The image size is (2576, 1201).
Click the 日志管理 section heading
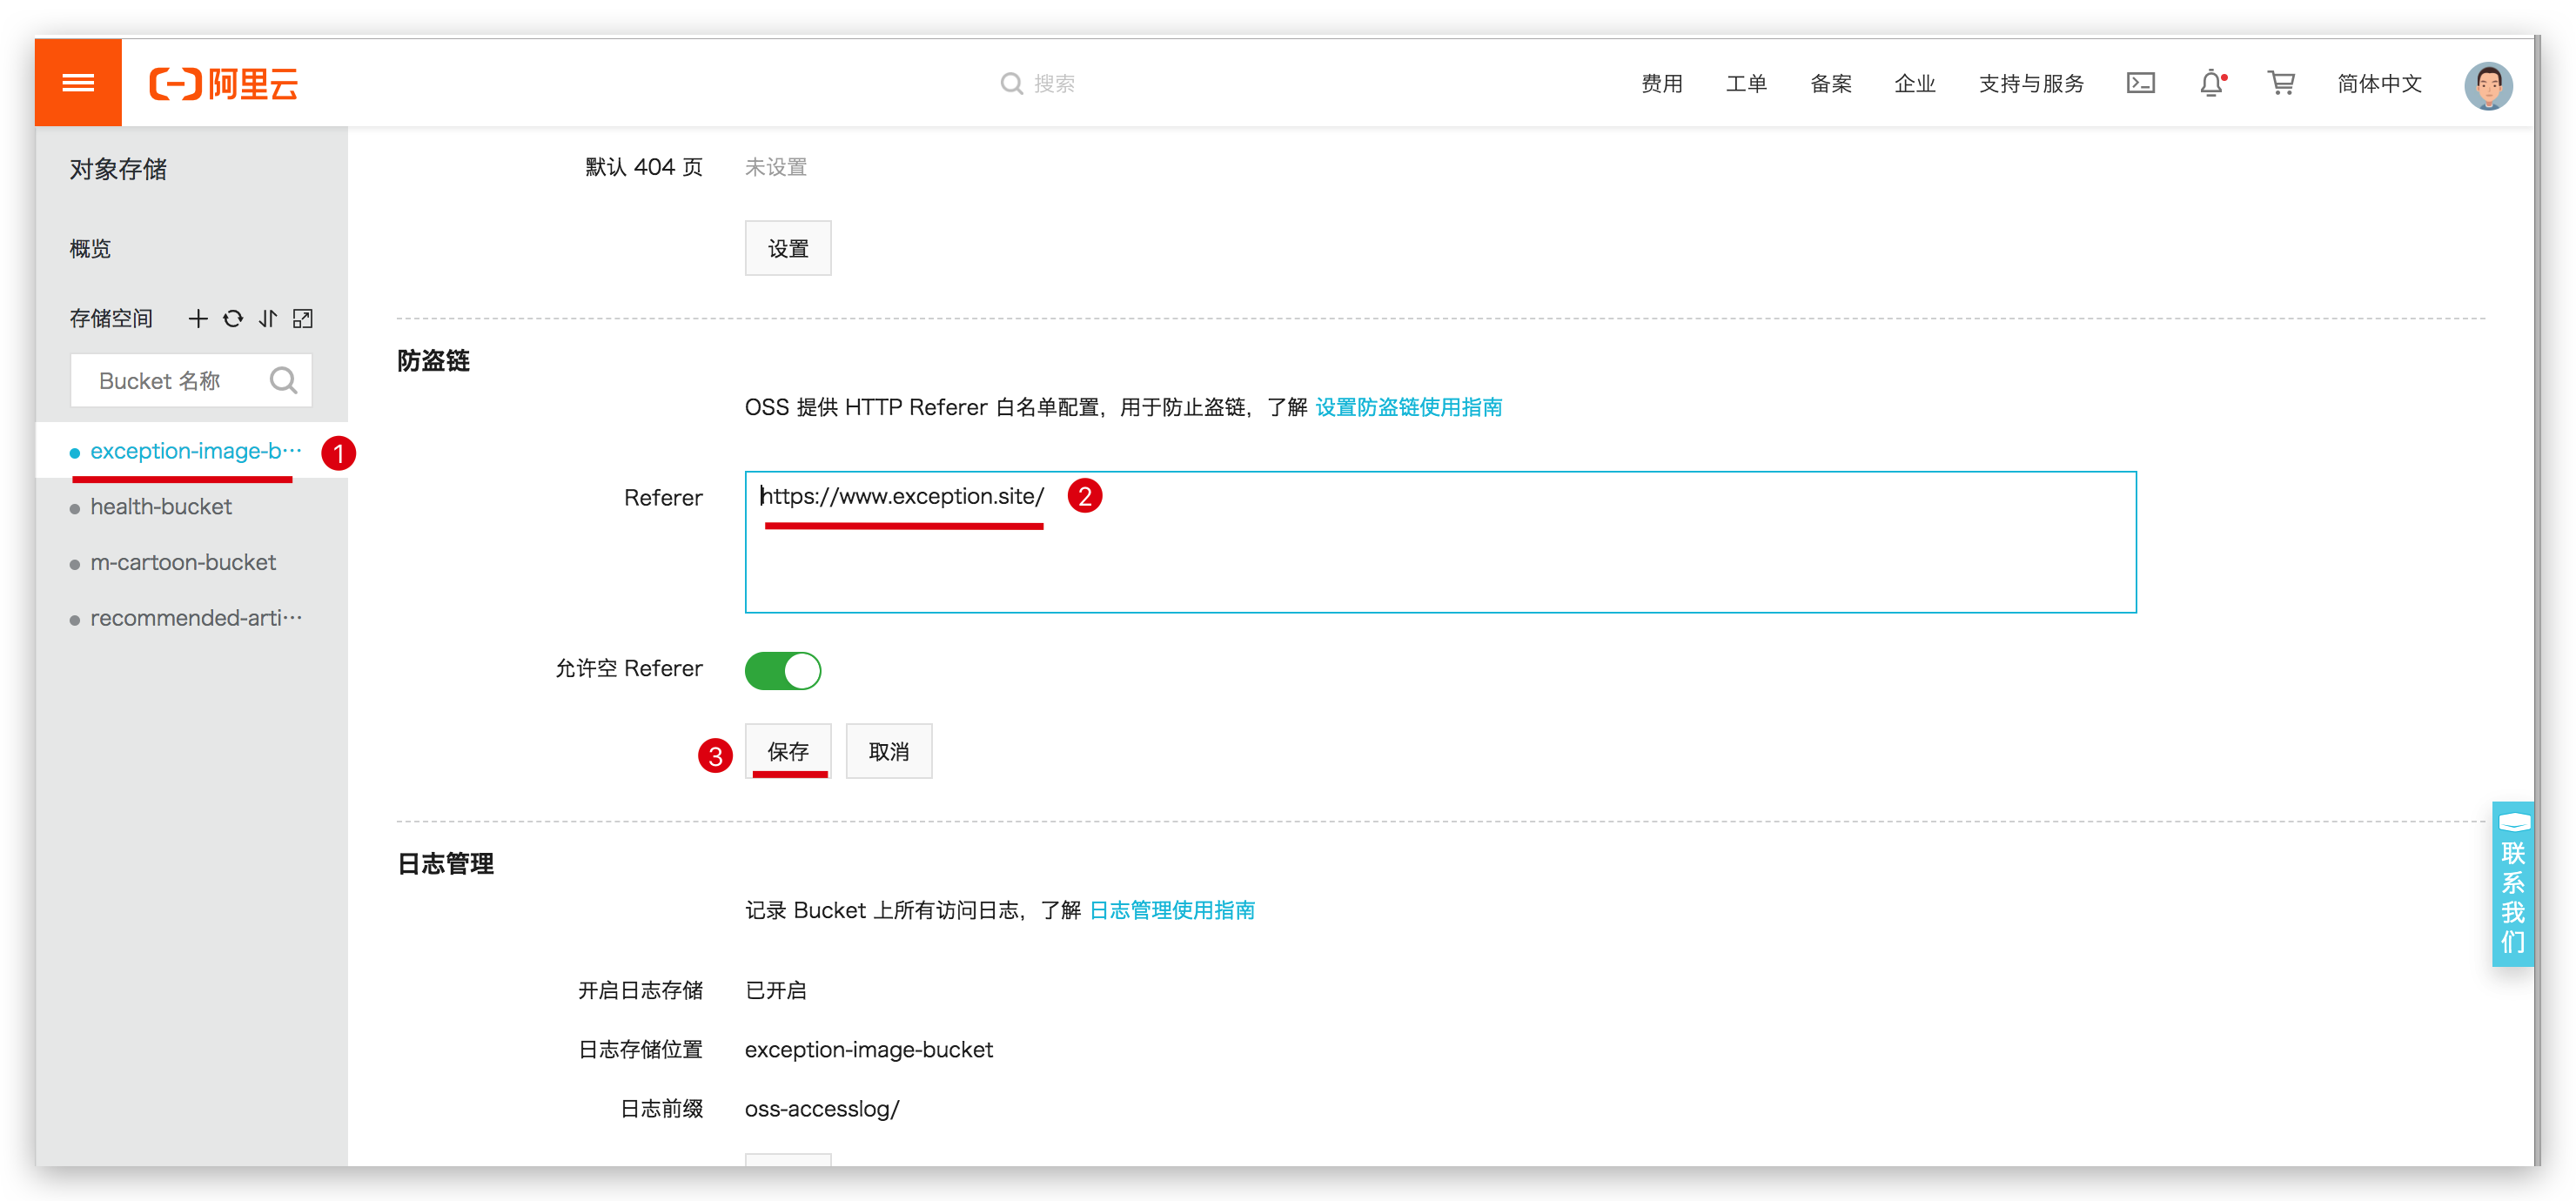click(x=445, y=863)
